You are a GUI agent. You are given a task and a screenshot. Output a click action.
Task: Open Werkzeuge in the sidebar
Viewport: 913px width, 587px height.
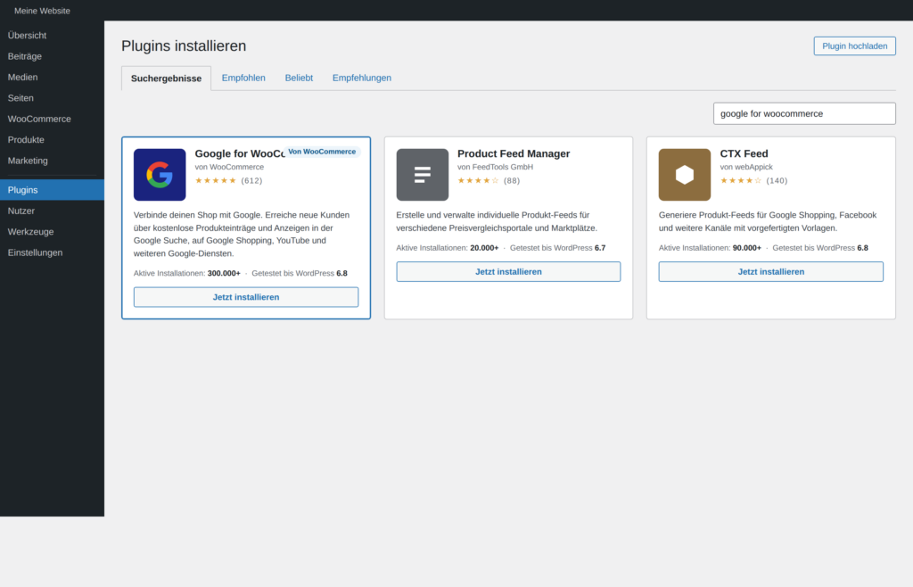pyautogui.click(x=52, y=232)
